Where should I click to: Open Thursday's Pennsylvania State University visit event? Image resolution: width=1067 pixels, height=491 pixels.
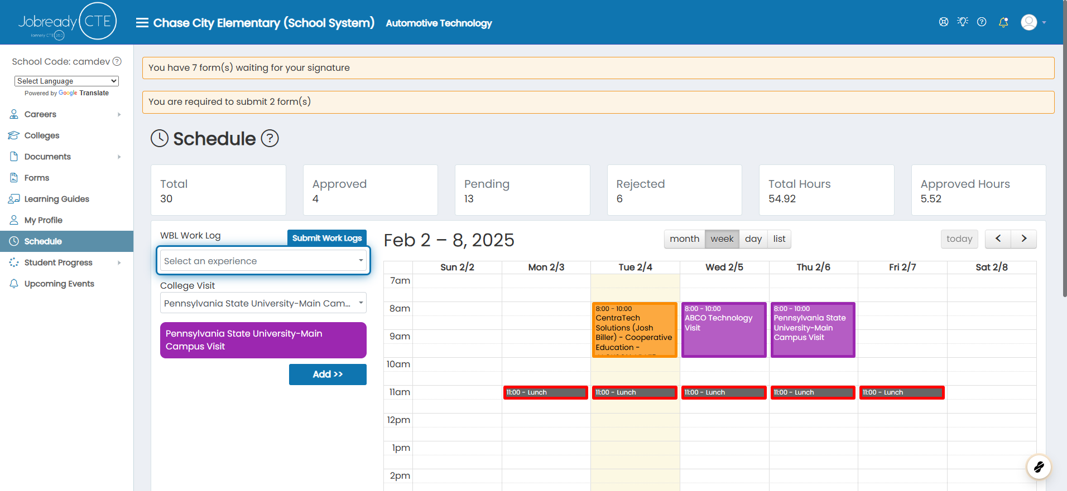(x=813, y=329)
